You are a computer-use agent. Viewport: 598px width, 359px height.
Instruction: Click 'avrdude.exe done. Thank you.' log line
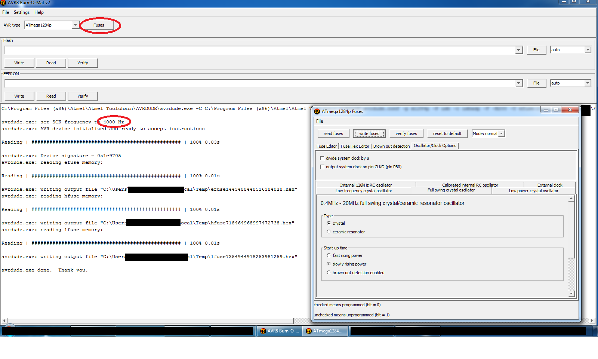coord(44,270)
